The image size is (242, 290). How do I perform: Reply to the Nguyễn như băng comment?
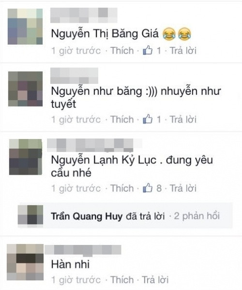[183, 119]
